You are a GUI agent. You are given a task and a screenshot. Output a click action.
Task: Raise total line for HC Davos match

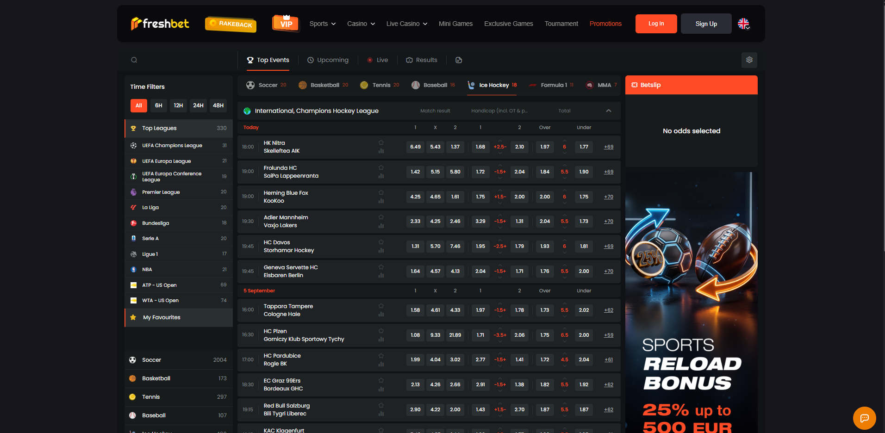click(x=564, y=241)
